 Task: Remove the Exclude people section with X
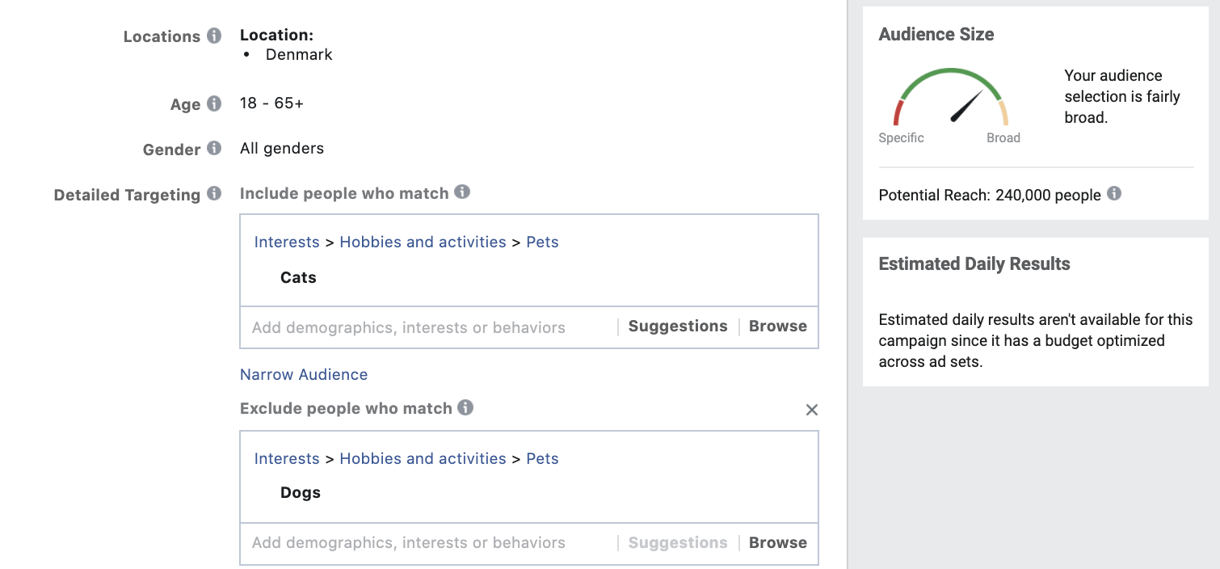point(812,410)
